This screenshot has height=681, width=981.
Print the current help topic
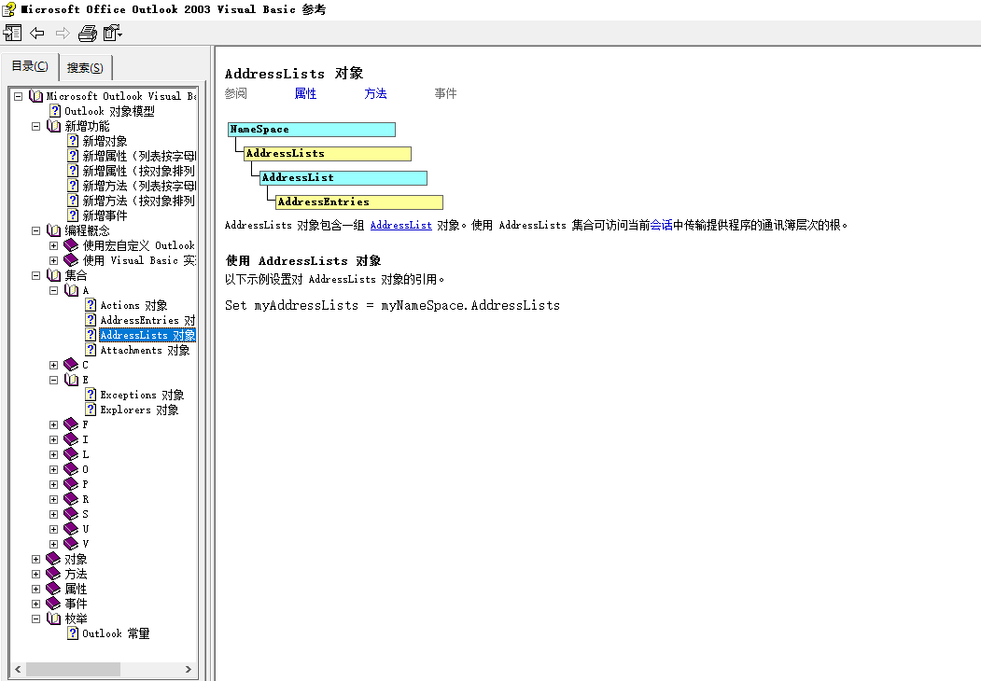click(87, 33)
